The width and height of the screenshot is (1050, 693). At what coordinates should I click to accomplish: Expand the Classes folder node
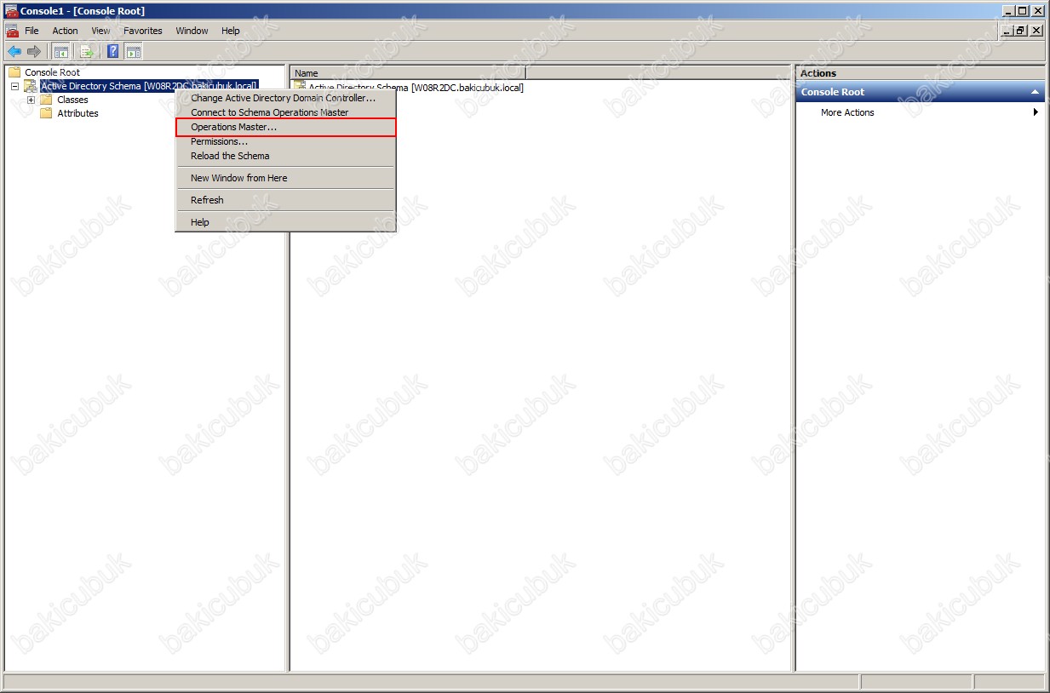click(x=31, y=100)
